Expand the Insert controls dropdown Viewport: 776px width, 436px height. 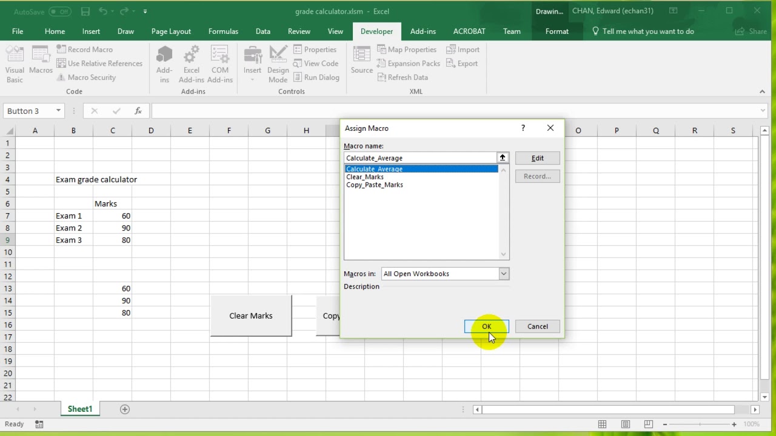pos(252,80)
